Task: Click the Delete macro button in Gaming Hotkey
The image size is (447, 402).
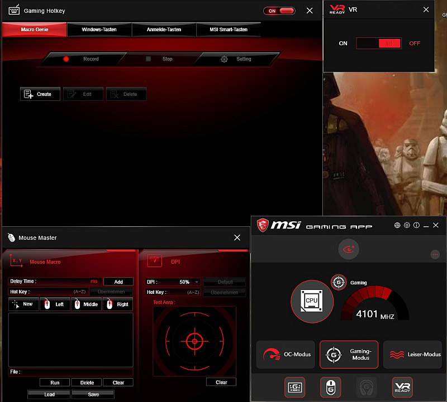Action: pos(126,94)
